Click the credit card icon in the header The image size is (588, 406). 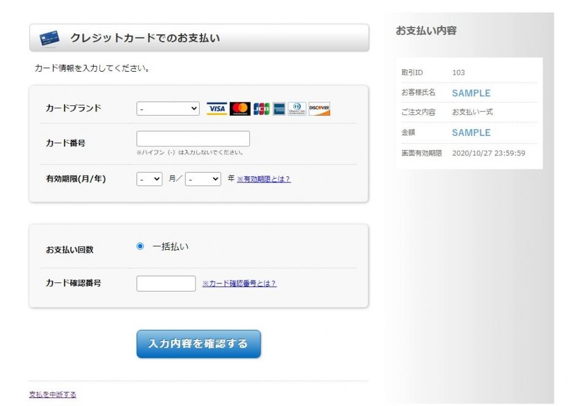49,39
